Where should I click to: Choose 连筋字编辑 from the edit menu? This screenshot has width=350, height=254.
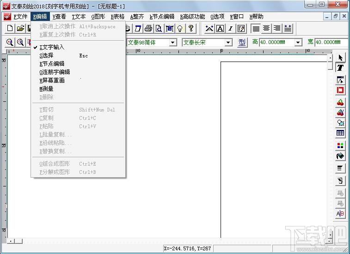pyautogui.click(x=78, y=72)
